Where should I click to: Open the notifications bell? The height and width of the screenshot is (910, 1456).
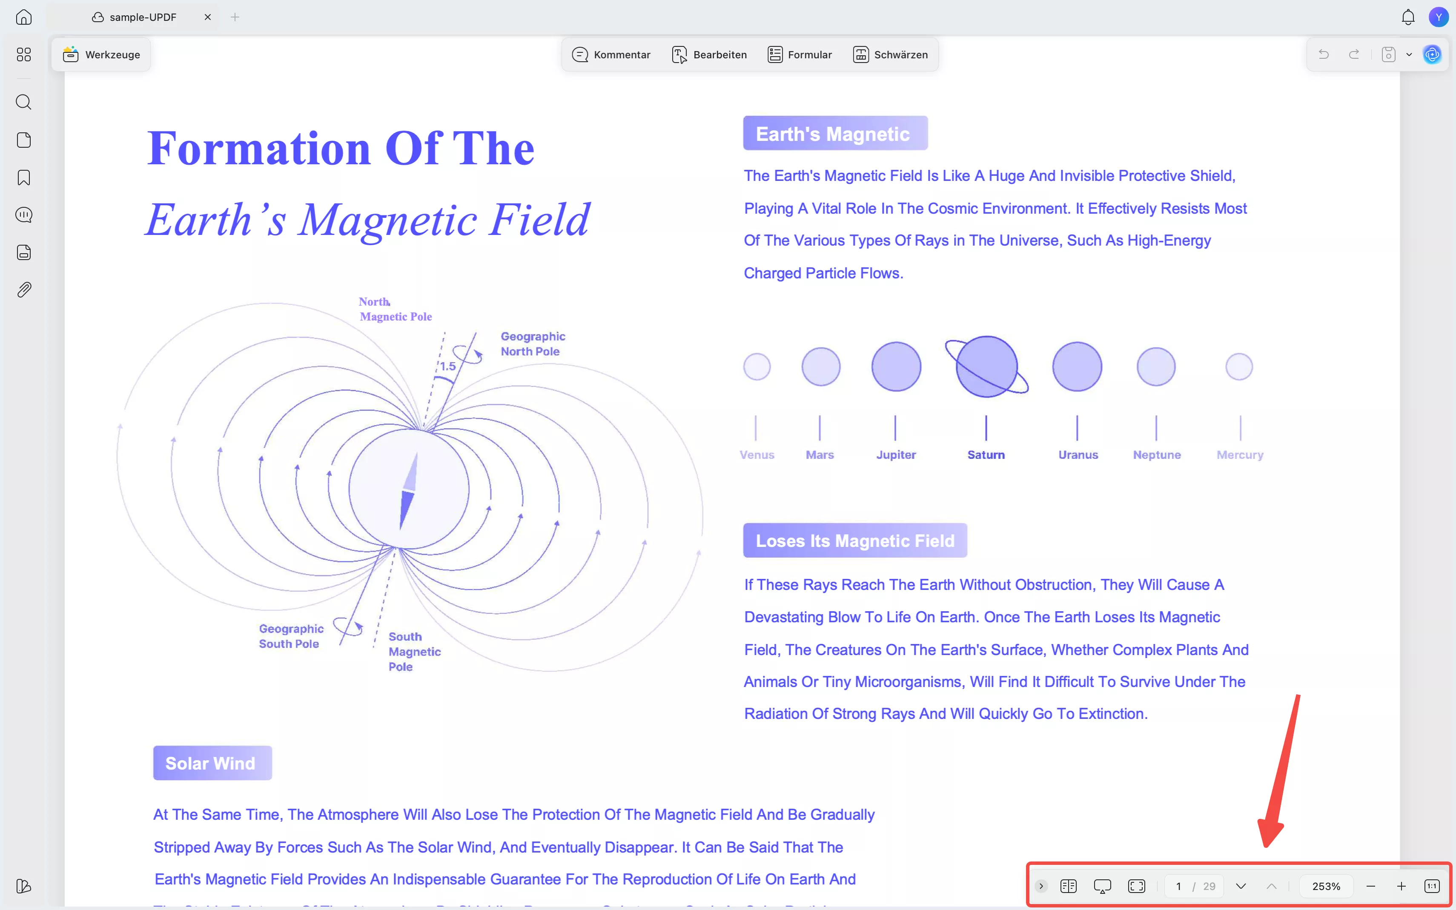pos(1408,17)
